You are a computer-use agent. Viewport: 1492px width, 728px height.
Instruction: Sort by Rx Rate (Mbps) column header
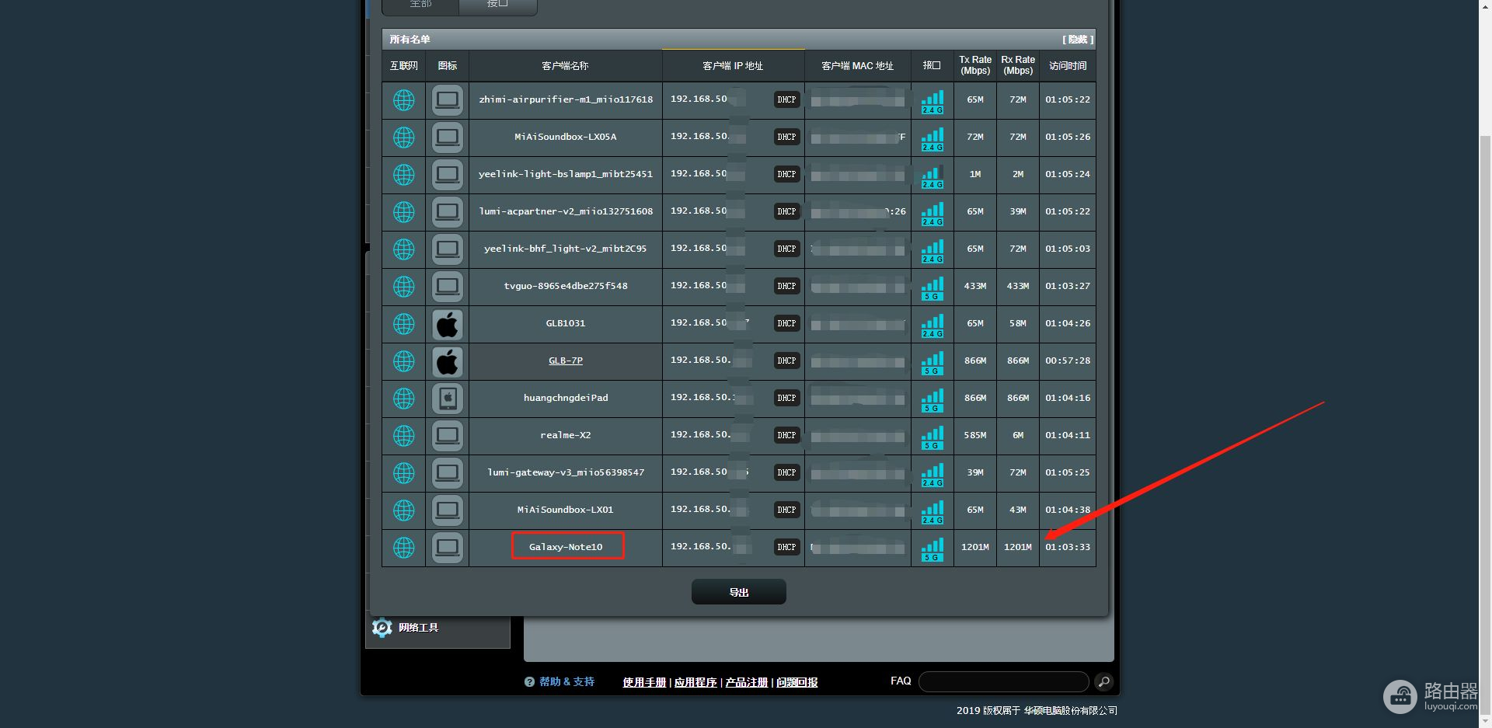1018,65
